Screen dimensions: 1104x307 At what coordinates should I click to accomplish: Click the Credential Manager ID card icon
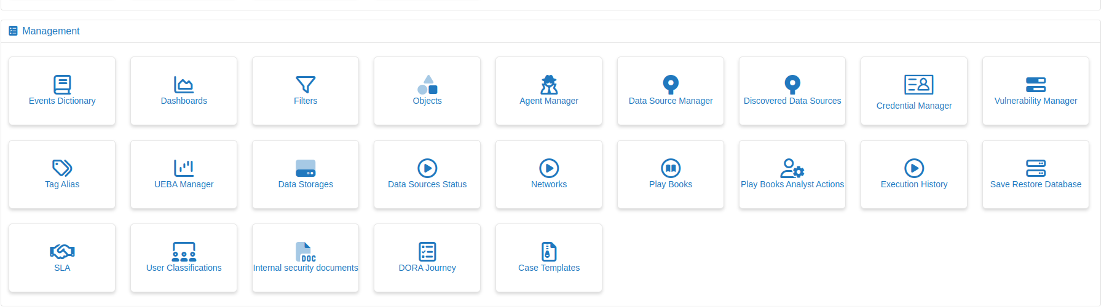click(919, 84)
